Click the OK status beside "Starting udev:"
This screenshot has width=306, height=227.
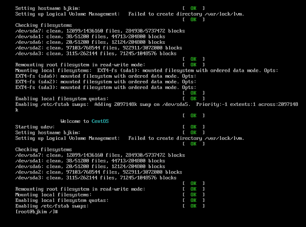pos(193,127)
